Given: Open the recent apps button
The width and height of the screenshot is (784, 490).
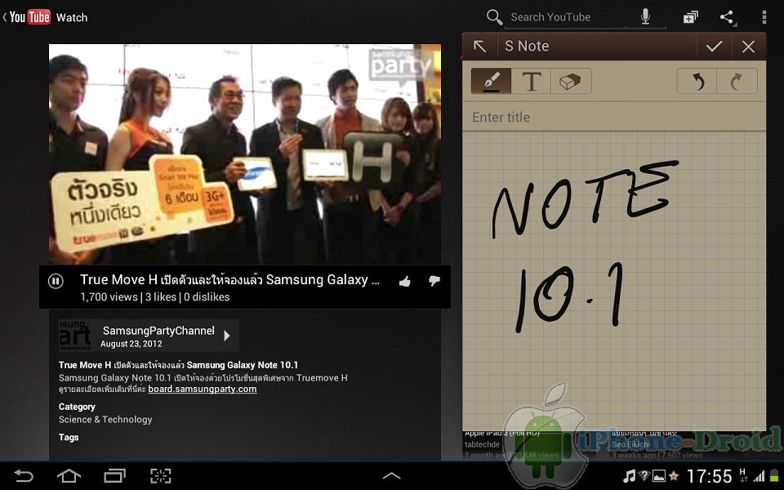Looking at the screenshot, I should click(x=114, y=475).
